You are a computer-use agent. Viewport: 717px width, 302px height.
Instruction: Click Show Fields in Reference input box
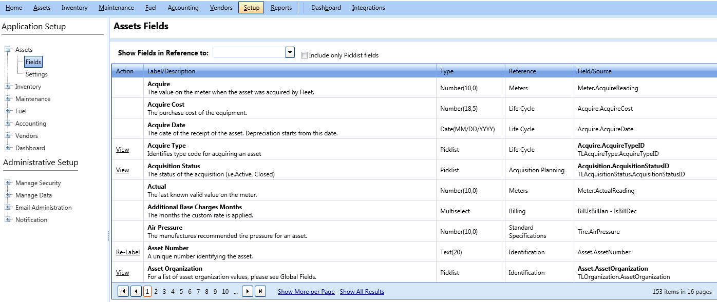pos(249,52)
